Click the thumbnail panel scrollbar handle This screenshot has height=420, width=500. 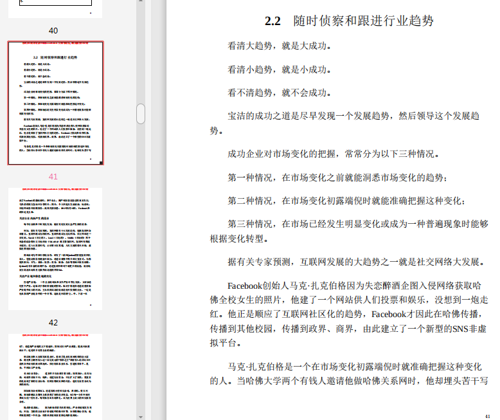141,114
